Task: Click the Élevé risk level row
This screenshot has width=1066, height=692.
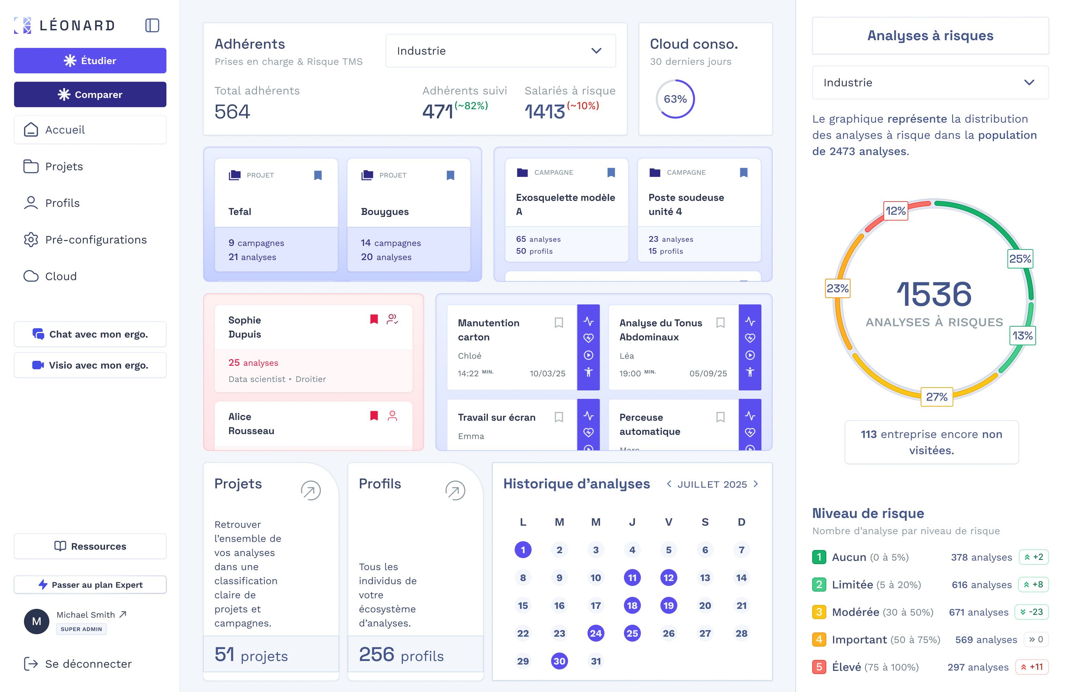Action: point(930,667)
